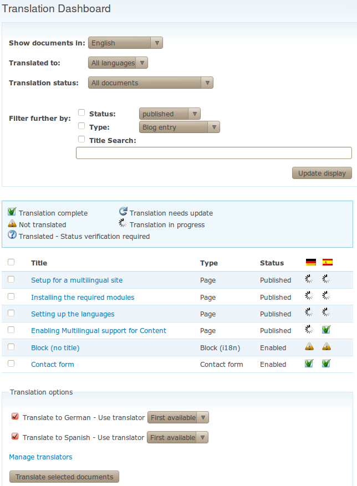Uncheck Translate to Spanish option
The width and height of the screenshot is (357, 486).
[15, 437]
